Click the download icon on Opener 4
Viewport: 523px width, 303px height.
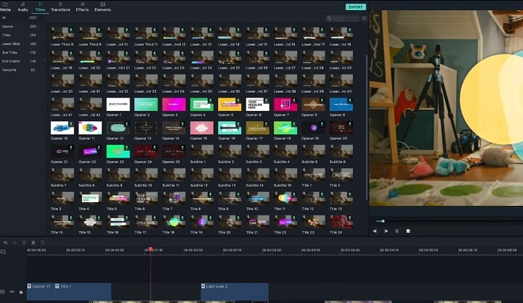click(x=211, y=101)
